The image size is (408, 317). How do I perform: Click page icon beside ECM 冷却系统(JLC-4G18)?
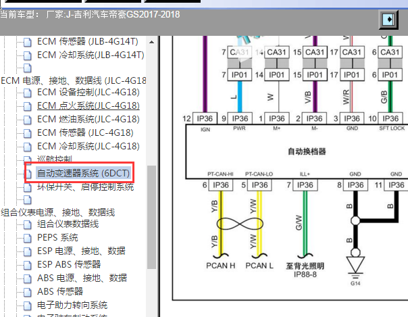pos(27,147)
